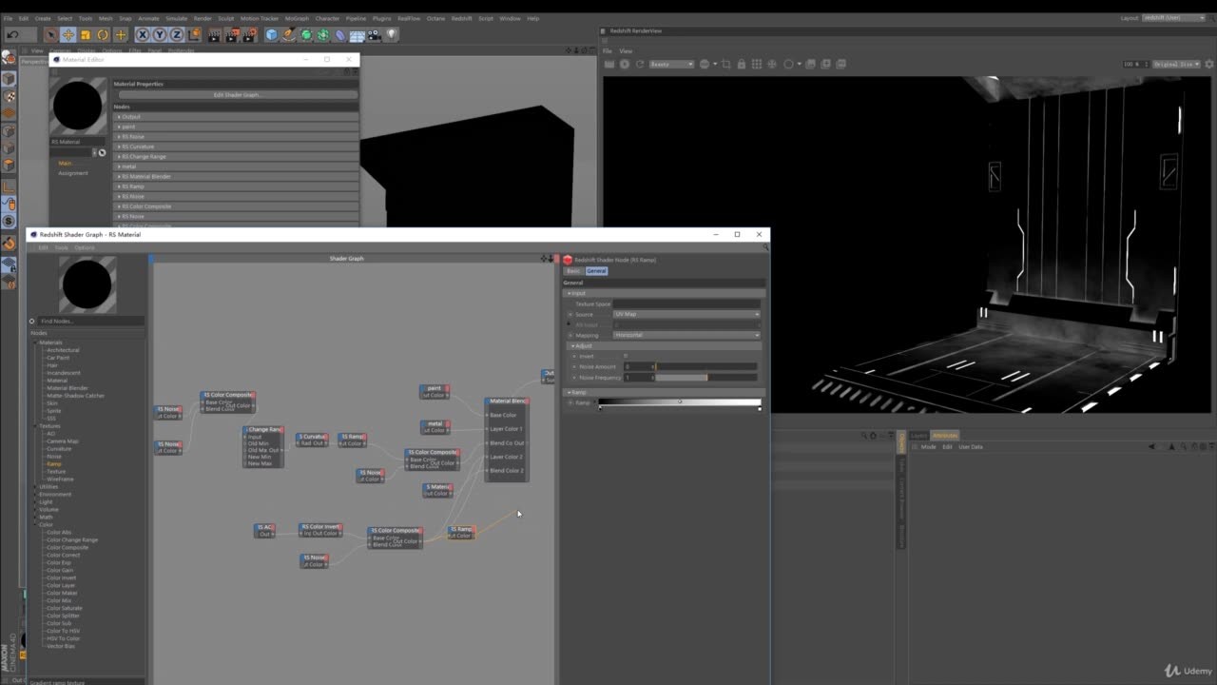Switch to the Attributes tab in lower right
This screenshot has height=685, width=1217.
(945, 436)
